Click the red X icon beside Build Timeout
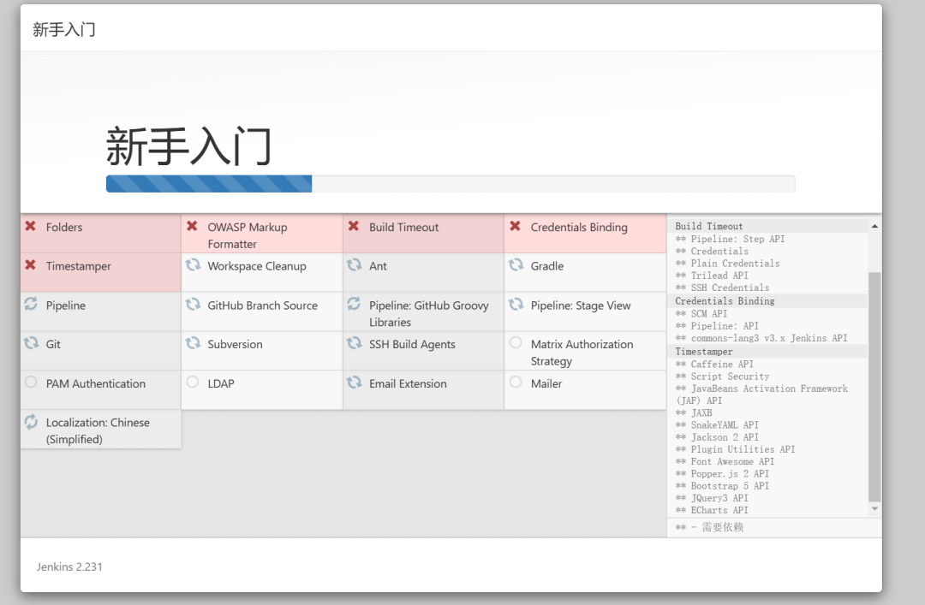The width and height of the screenshot is (925, 605). pyautogui.click(x=354, y=226)
